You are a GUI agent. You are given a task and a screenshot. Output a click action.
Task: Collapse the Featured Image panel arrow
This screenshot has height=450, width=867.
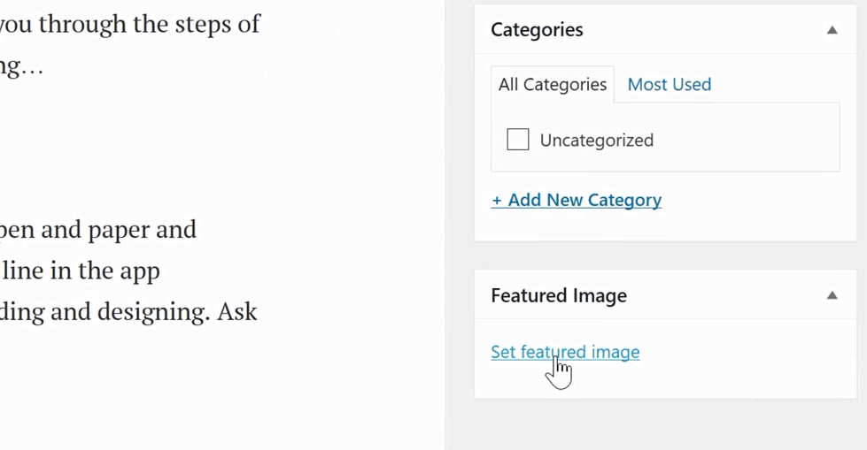pos(832,295)
